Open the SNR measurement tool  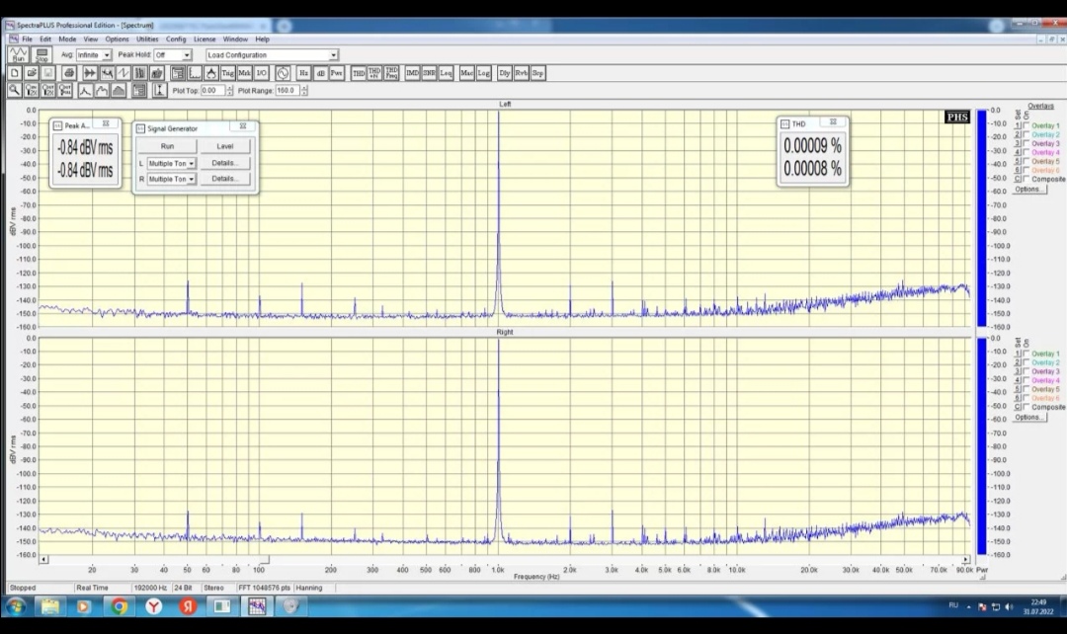[429, 73]
